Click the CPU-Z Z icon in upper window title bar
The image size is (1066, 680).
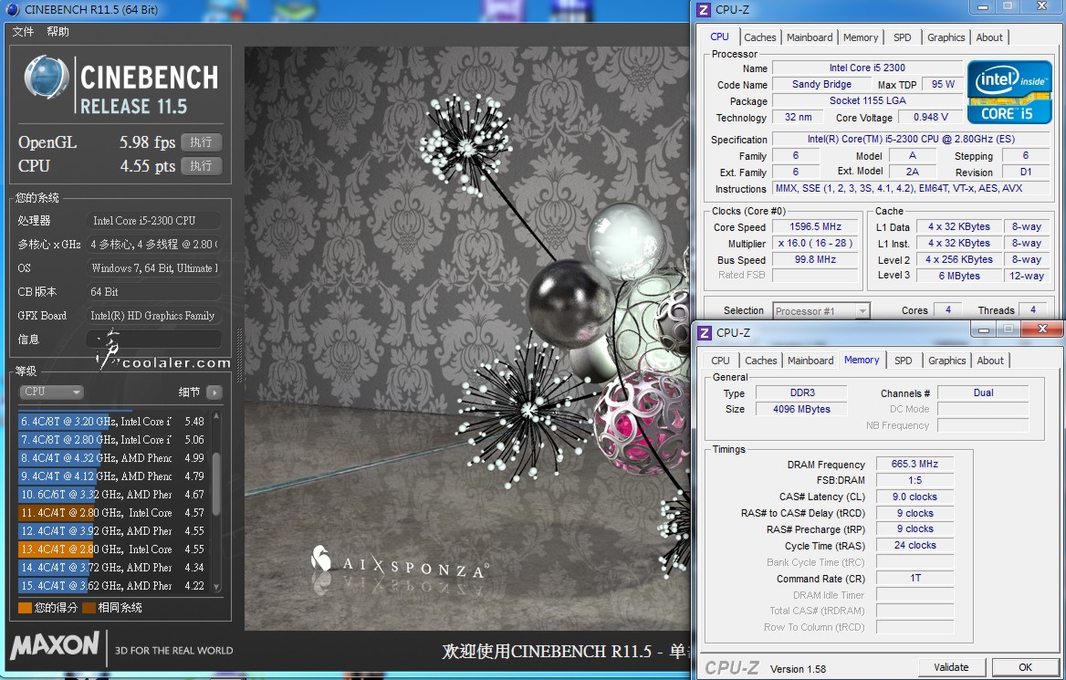pyautogui.click(x=704, y=9)
